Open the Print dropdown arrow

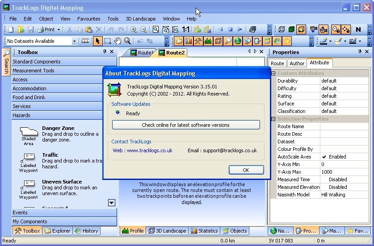[x=59, y=29]
